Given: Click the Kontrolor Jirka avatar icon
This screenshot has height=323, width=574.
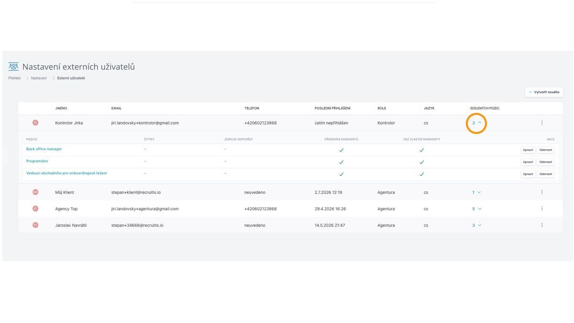Looking at the screenshot, I should pyautogui.click(x=35, y=123).
